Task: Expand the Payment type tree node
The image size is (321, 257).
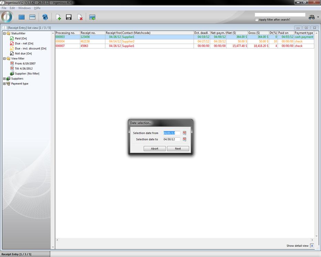Action: [x=4, y=84]
